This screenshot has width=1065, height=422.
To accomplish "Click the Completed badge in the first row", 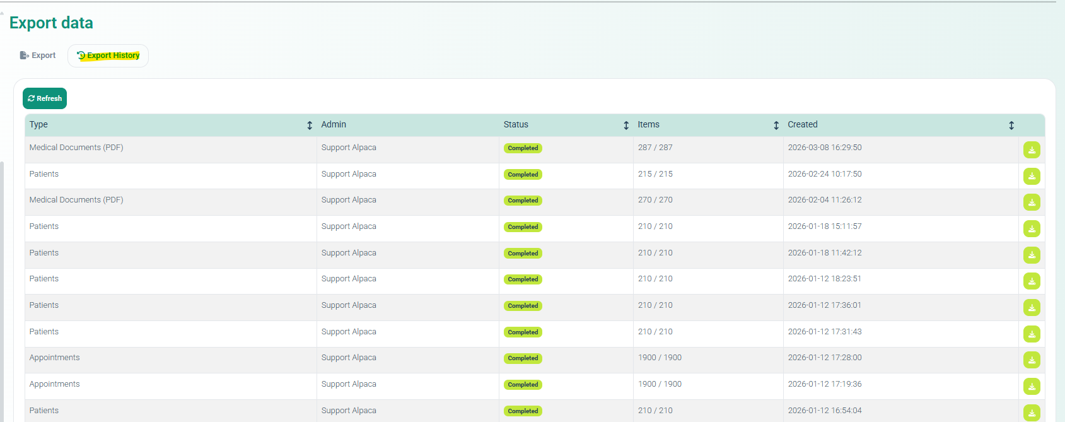I will click(523, 148).
